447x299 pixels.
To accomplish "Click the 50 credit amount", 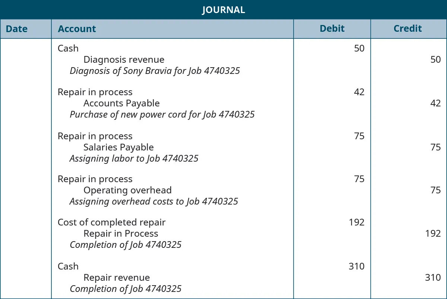I will [x=435, y=59].
